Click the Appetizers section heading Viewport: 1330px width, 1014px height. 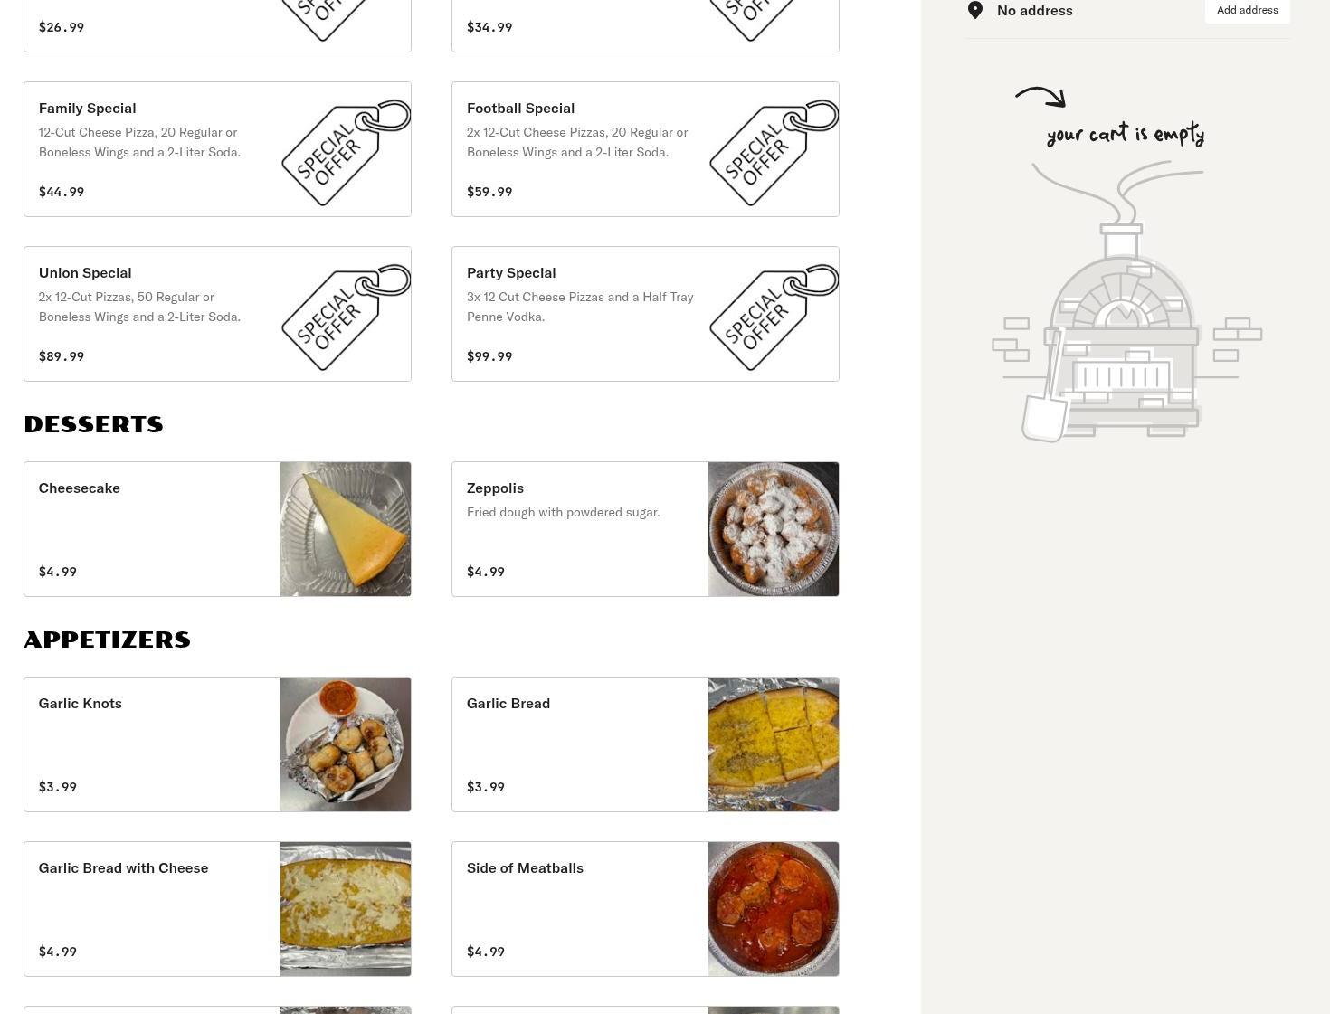point(107,640)
